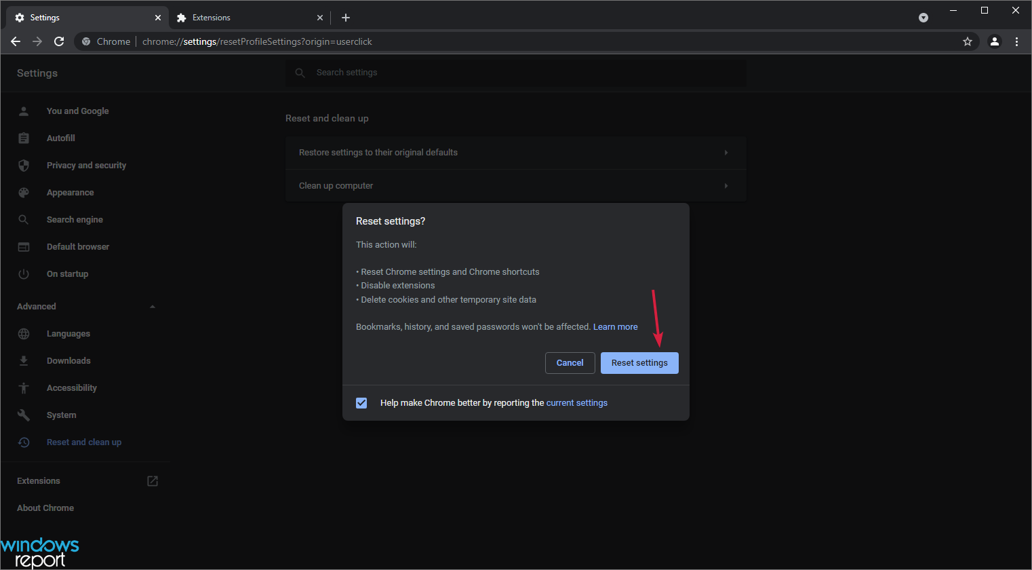1032x570 pixels.
Task: Reload the current page
Action: 59,41
